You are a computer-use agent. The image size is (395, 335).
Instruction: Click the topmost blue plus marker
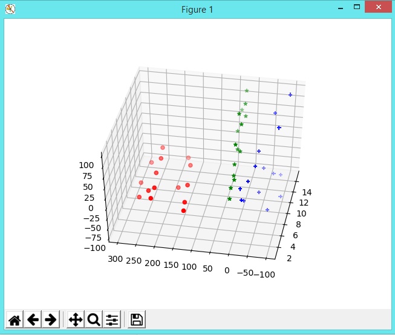[290, 95]
